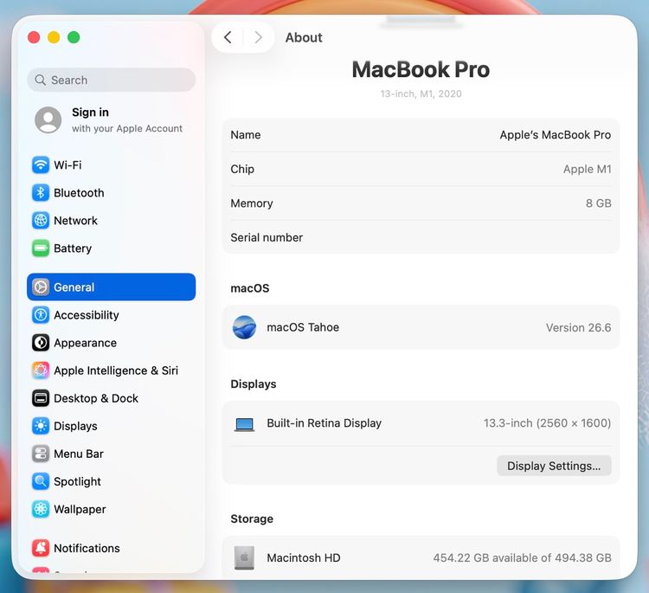This screenshot has height=593, width=649.
Task: Open Display Settings button
Action: click(x=554, y=466)
